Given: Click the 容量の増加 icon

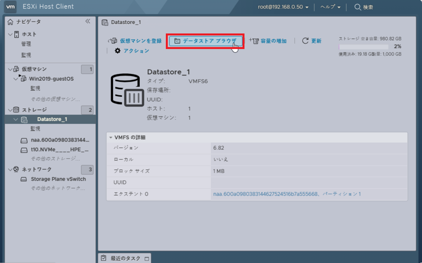Looking at the screenshot, I should point(253,41).
